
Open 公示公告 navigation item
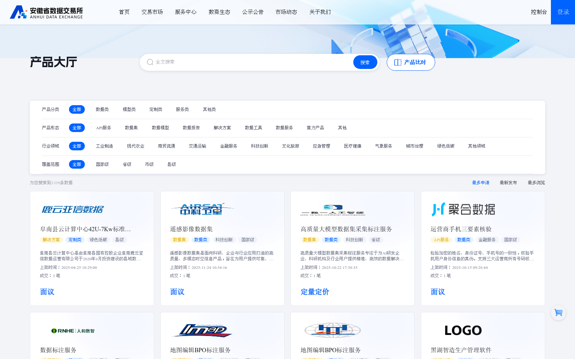point(253,12)
